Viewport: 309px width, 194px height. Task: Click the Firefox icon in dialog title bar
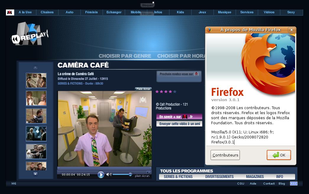click(x=209, y=30)
